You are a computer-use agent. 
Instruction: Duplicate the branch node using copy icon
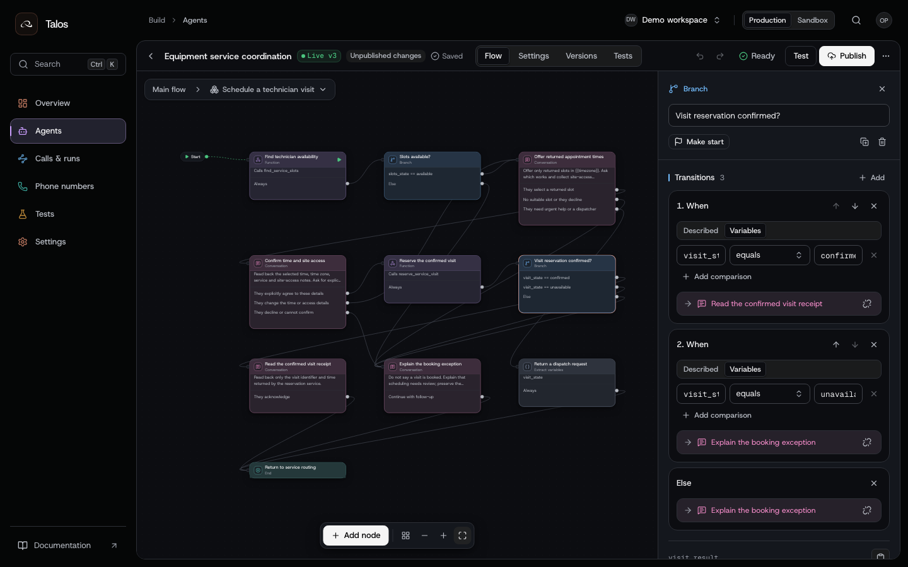point(864,142)
